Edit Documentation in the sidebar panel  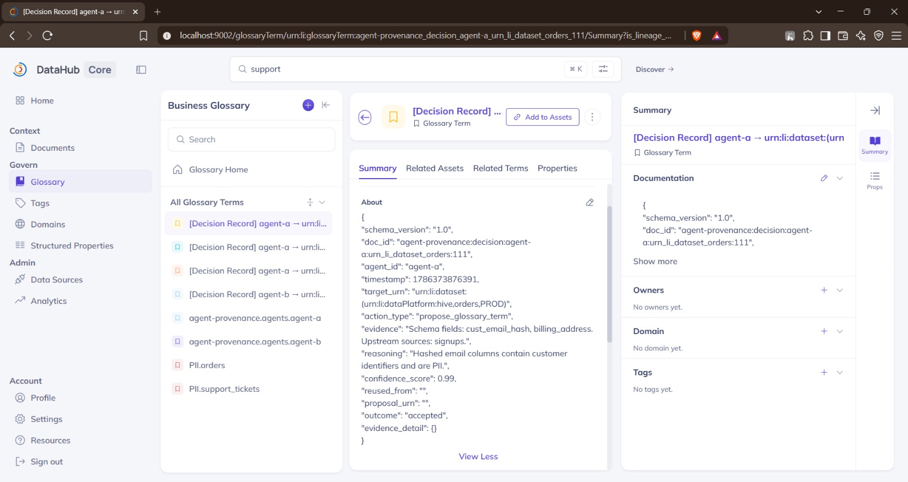pyautogui.click(x=824, y=178)
